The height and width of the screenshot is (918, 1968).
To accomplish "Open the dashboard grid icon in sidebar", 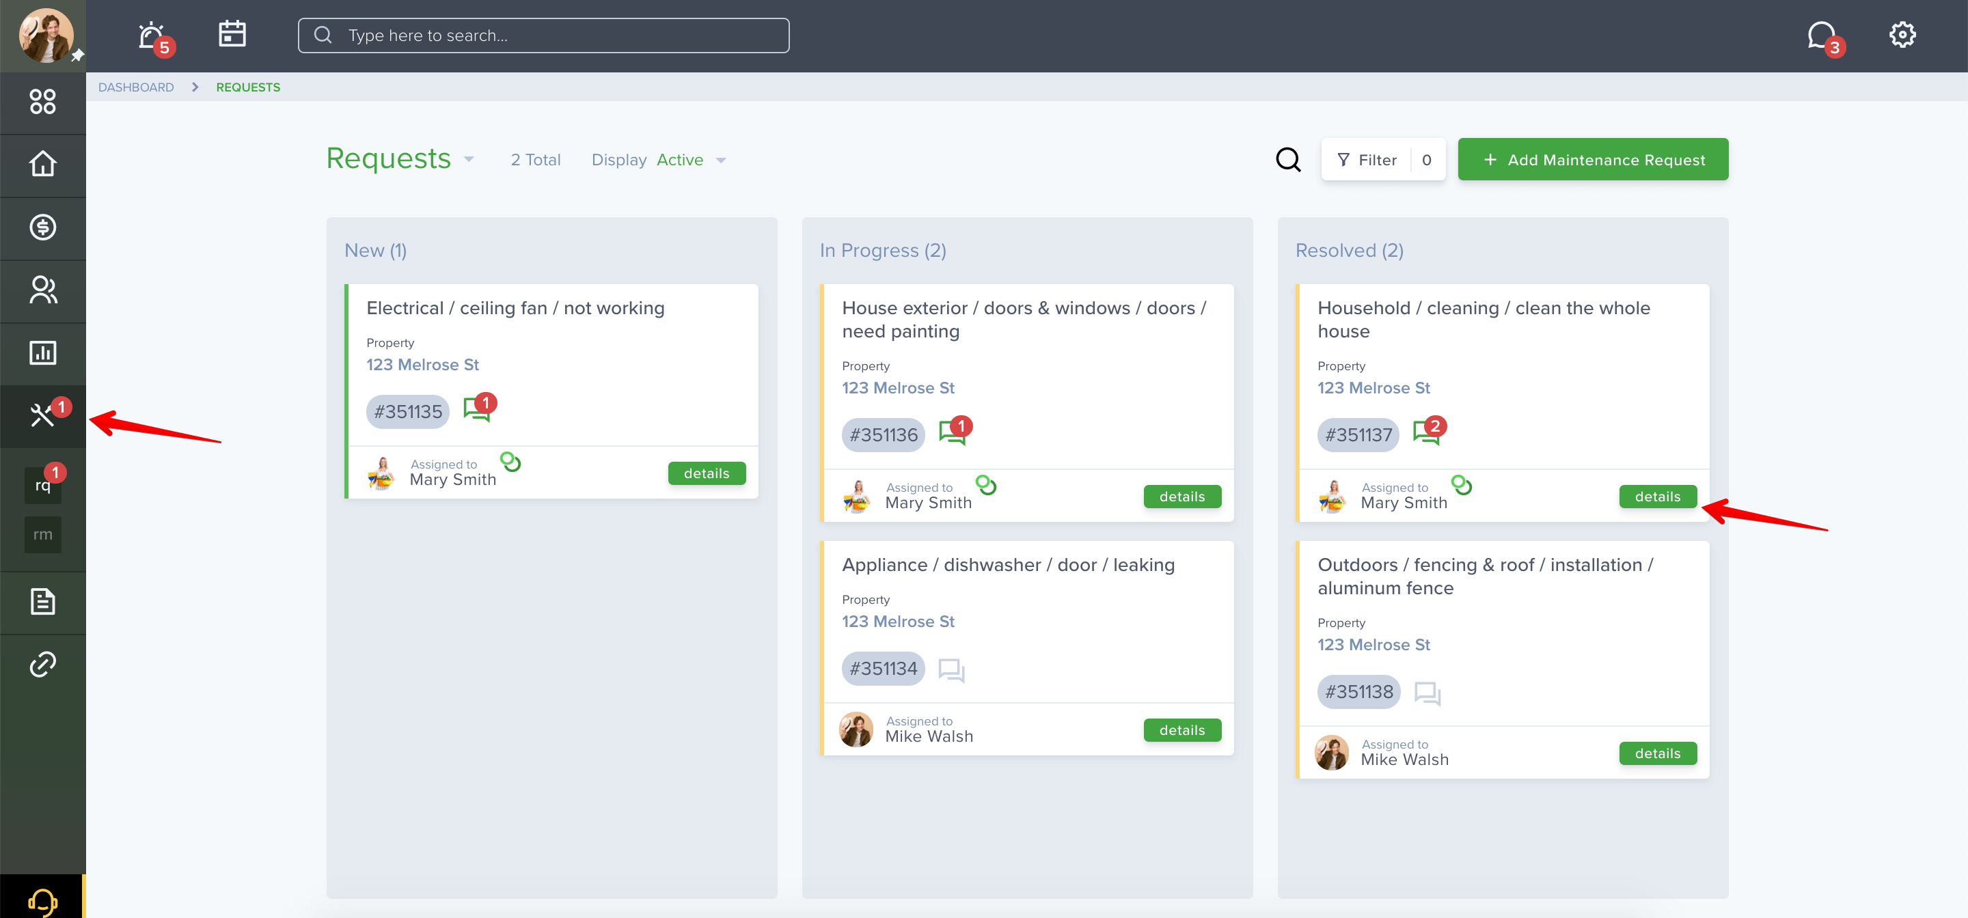I will (x=43, y=102).
